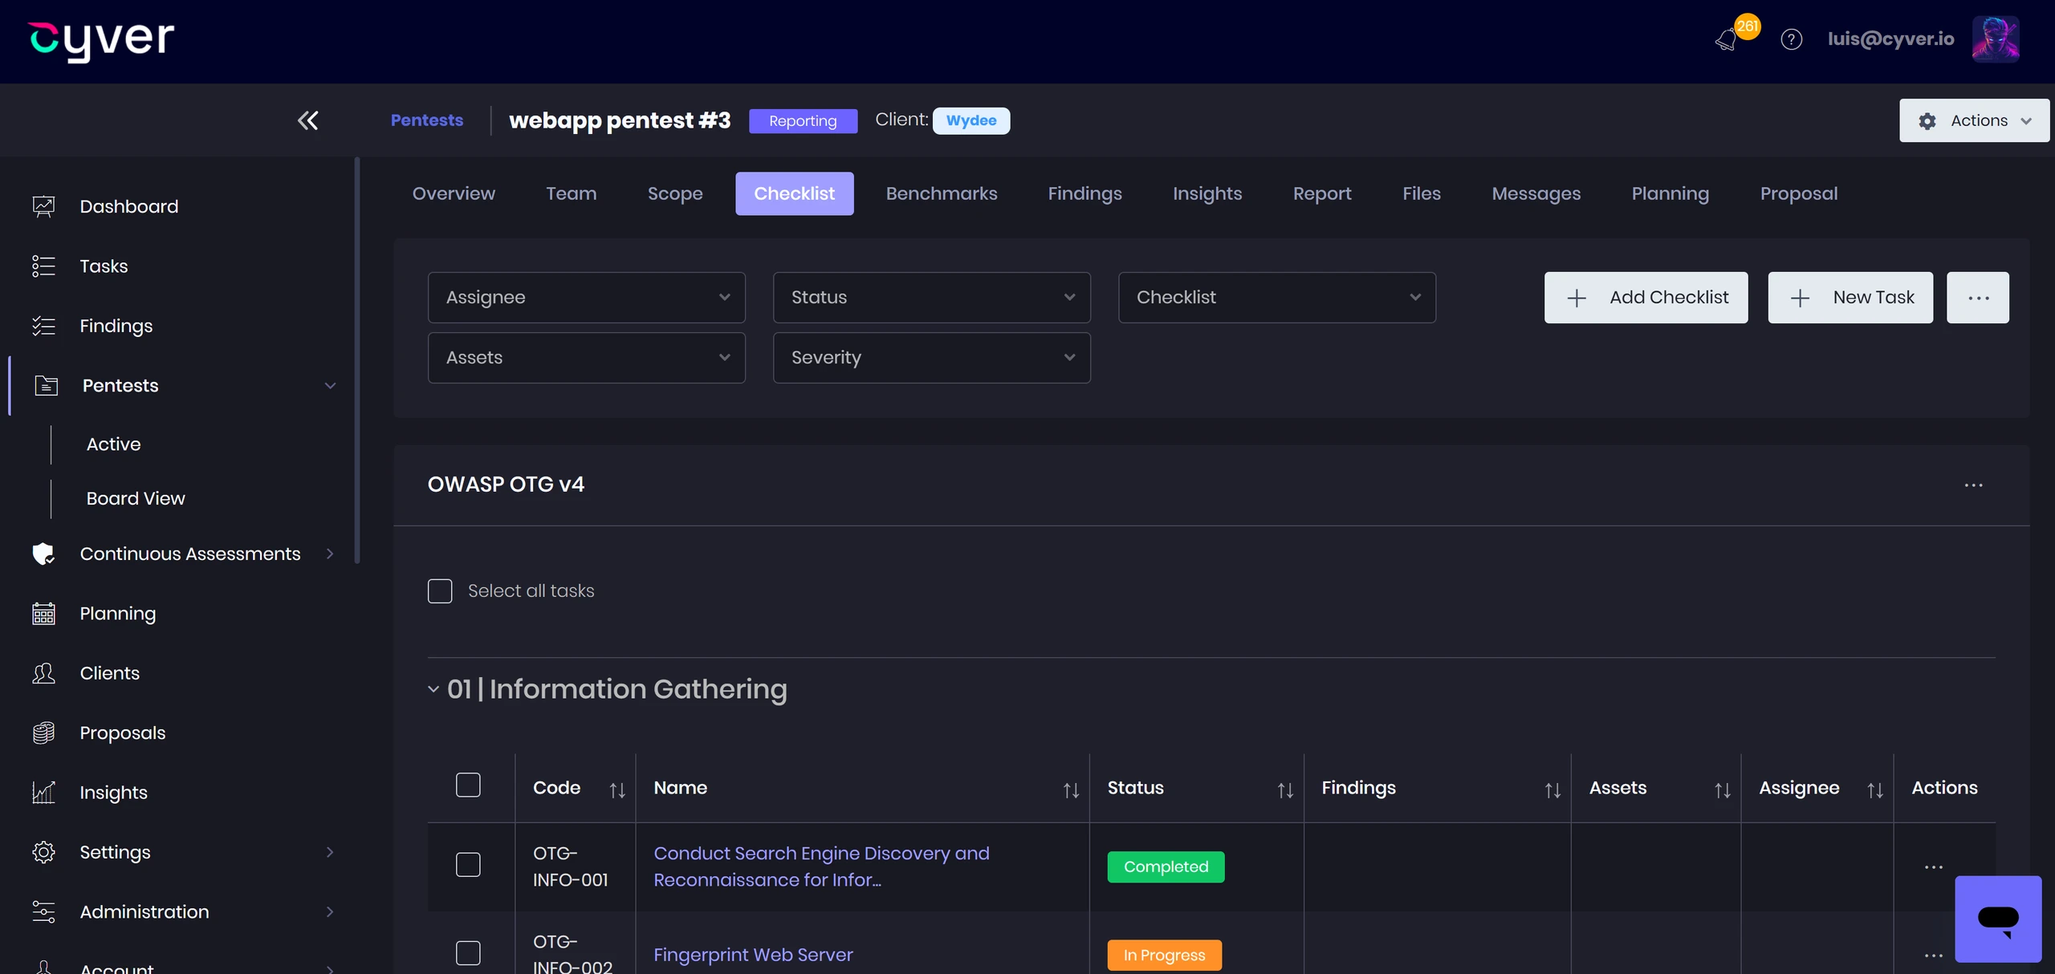Toggle the table header select-all checkbox
2055x974 pixels.
click(x=468, y=785)
